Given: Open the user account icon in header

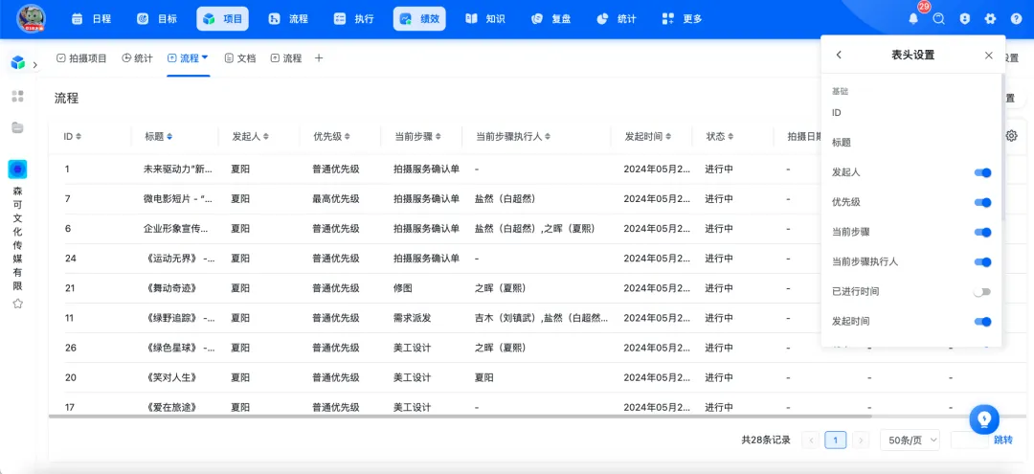Looking at the screenshot, I should (965, 19).
